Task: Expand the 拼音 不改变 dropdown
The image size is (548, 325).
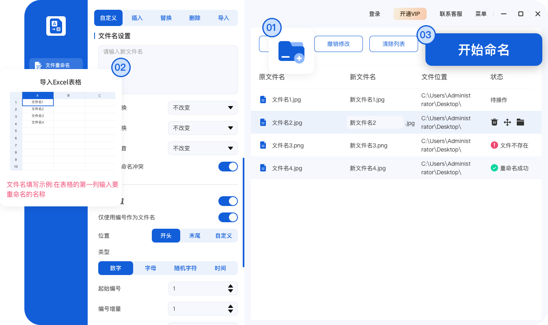Action: pos(203,148)
